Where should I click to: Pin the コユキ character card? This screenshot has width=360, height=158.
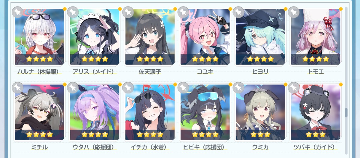tap(183, 12)
